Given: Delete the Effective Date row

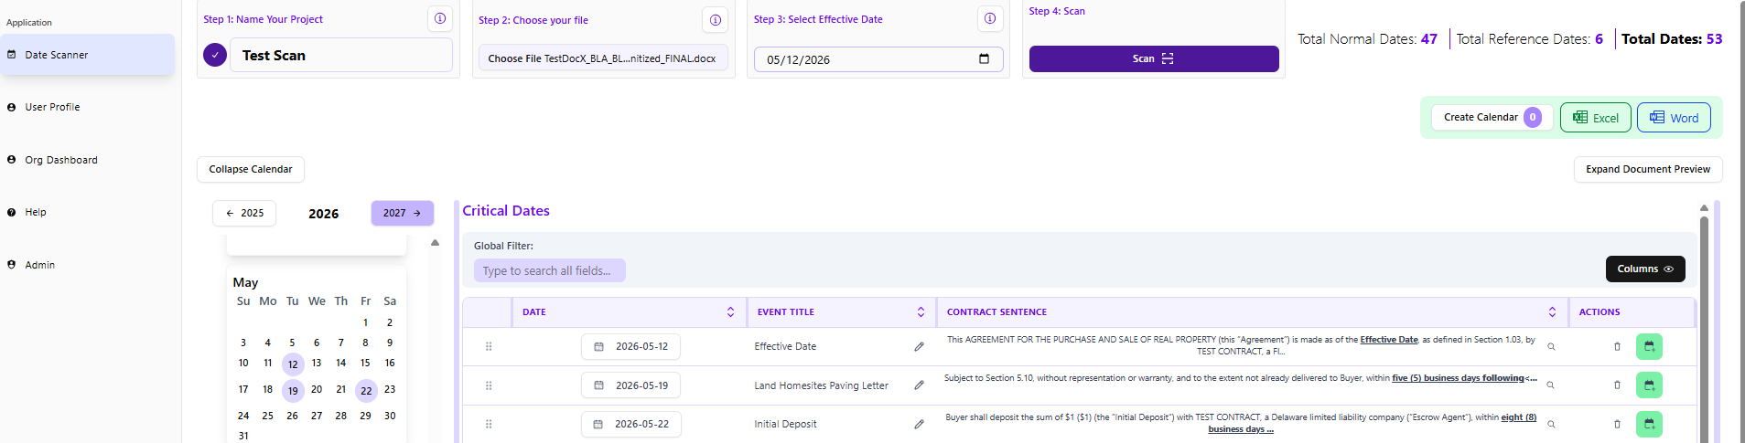Looking at the screenshot, I should [x=1617, y=347].
